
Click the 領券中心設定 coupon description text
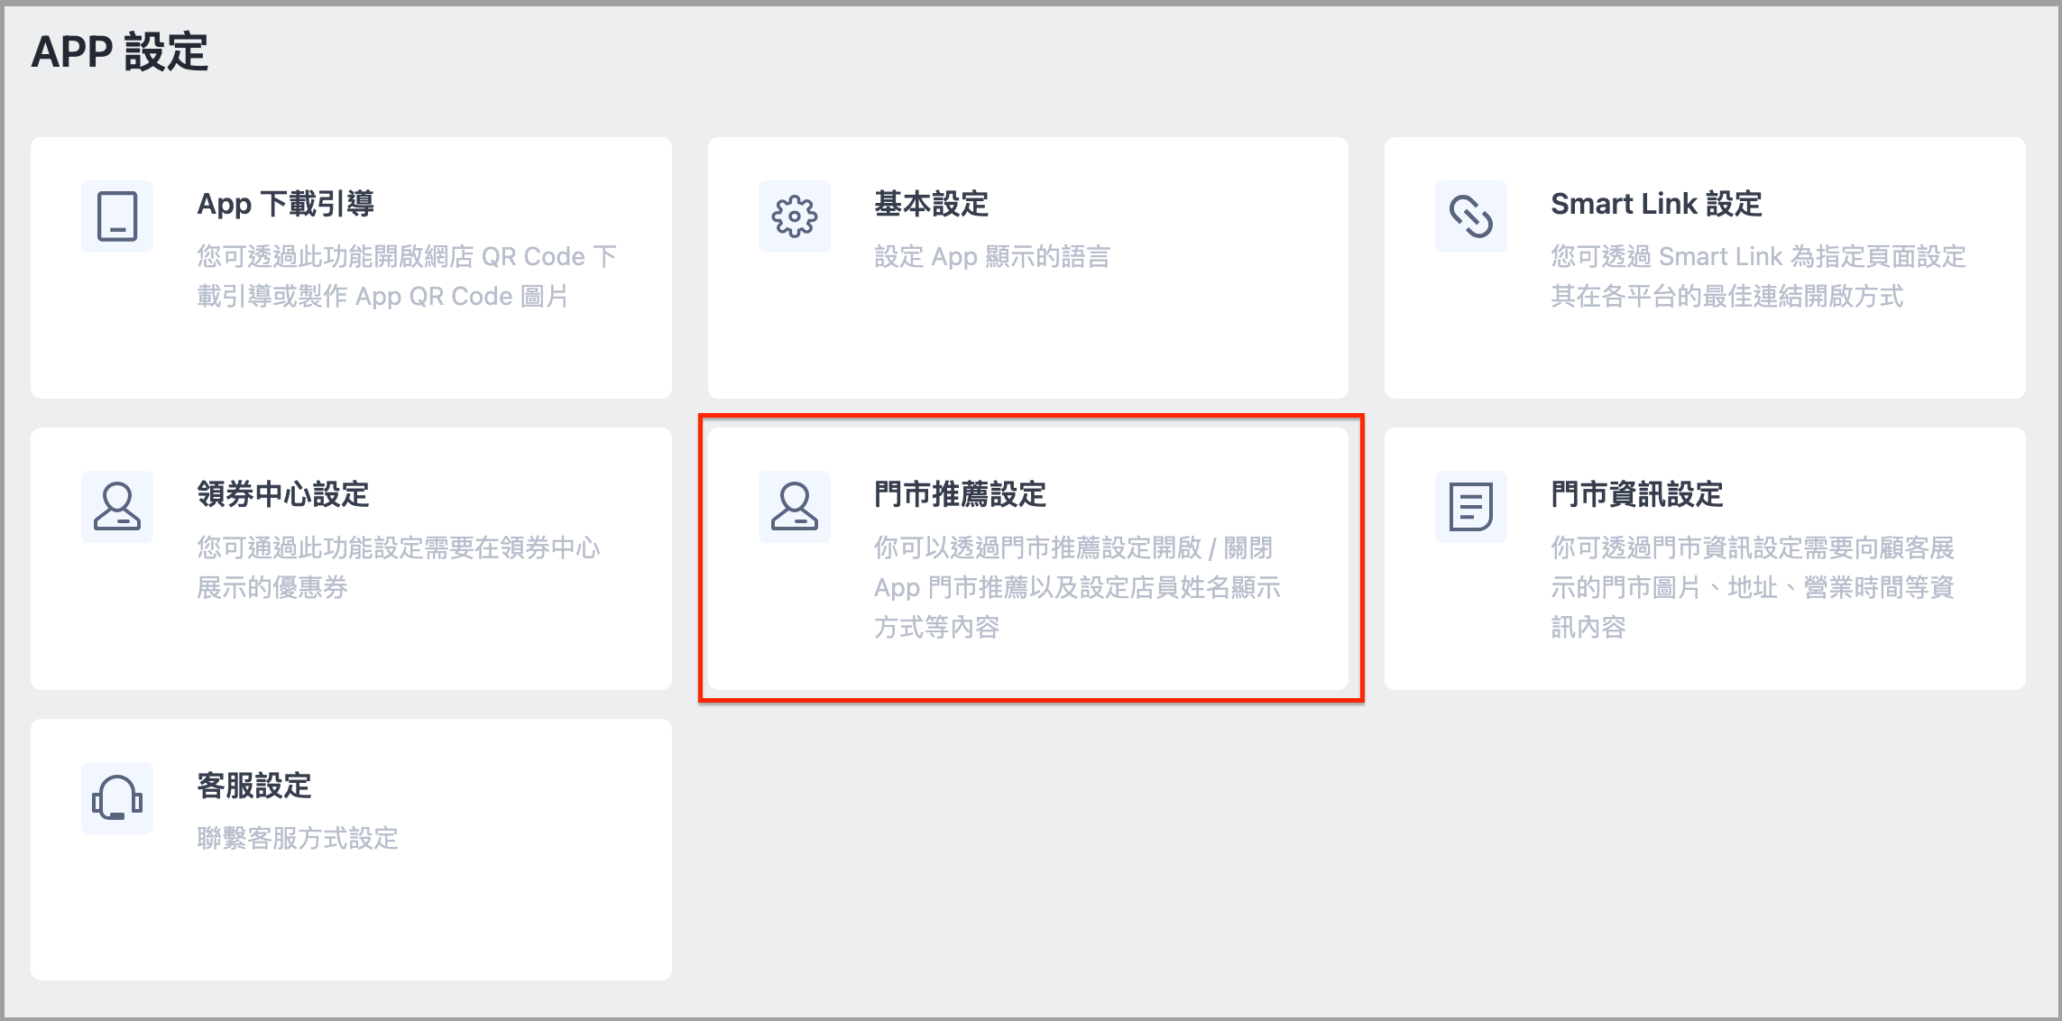[399, 567]
